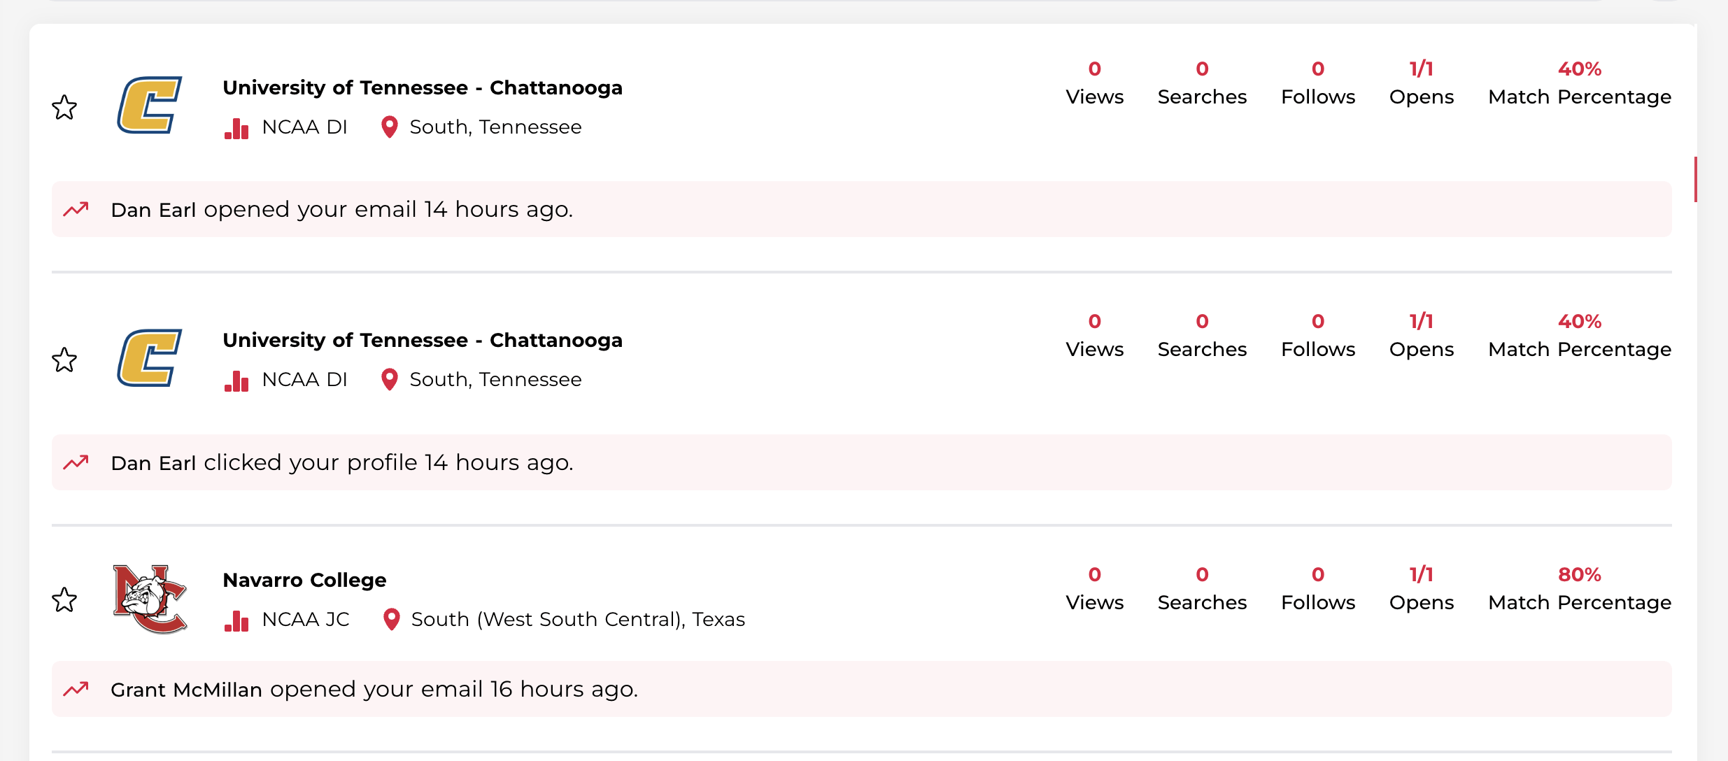The width and height of the screenshot is (1728, 761).
Task: Open Dan Earl's name in the email-opened notice
Action: [153, 210]
